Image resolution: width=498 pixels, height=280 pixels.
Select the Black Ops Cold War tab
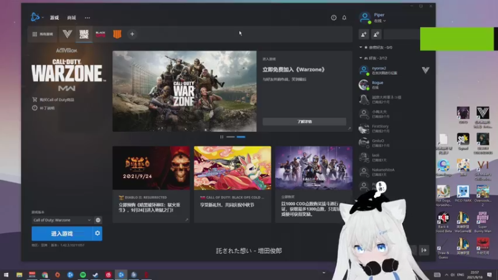tap(100, 34)
